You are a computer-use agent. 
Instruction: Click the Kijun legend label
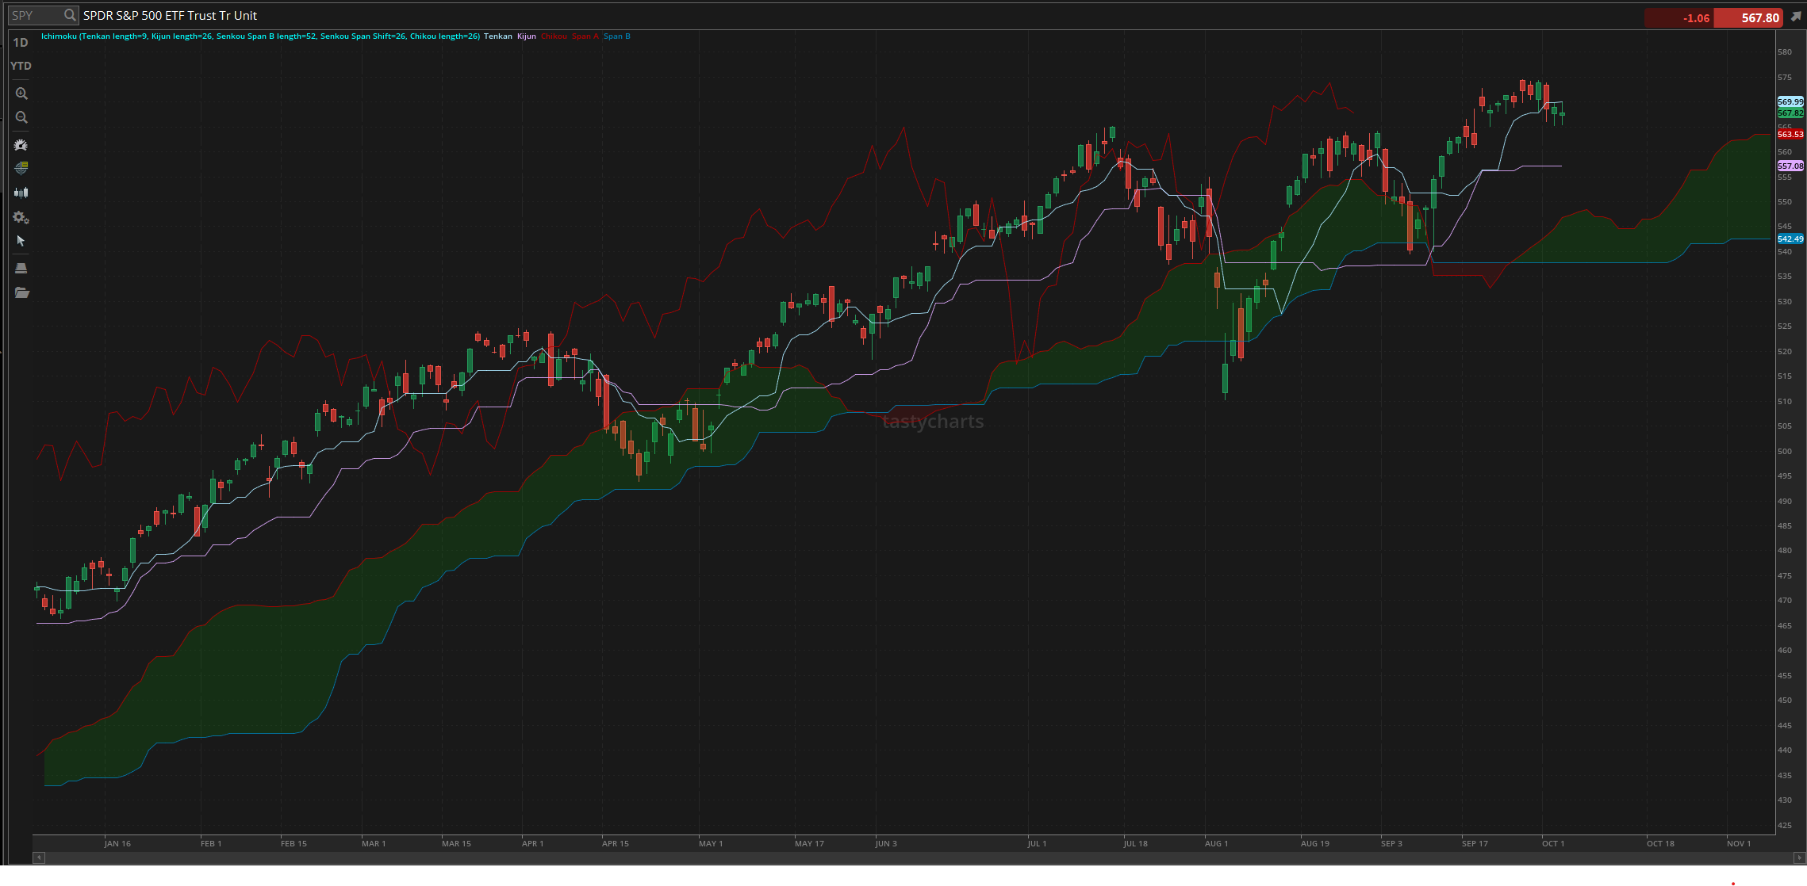527,36
